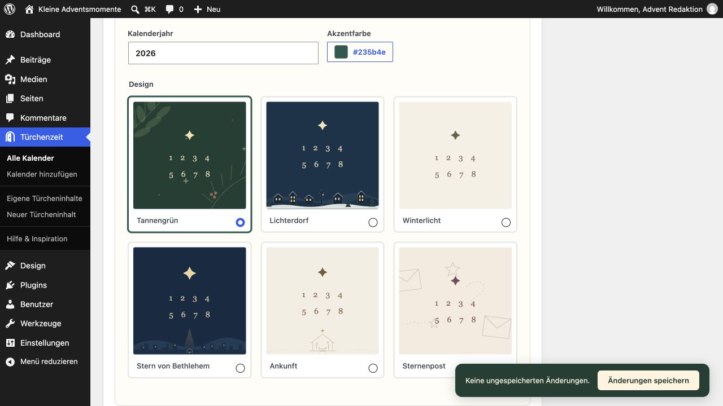This screenshot has width=723, height=406.
Task: Select the Ankunft radio button
Action: [x=373, y=368]
